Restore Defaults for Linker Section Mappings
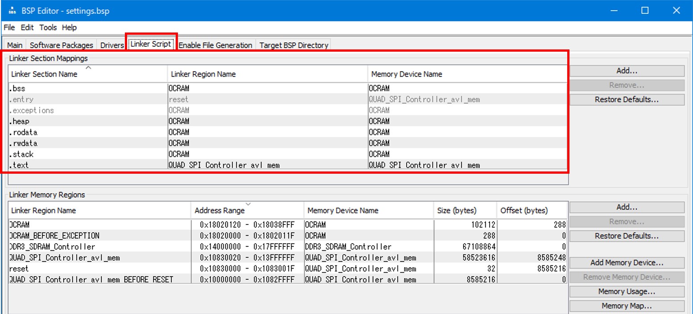693x314 pixels. 627,99
